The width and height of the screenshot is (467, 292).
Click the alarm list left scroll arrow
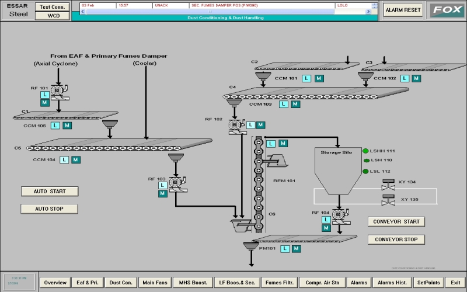tap(83, 12)
